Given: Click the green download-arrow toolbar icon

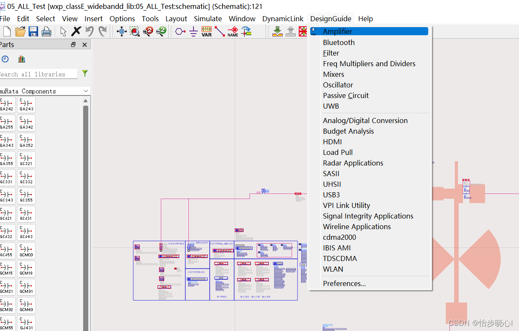Looking at the screenshot, I should point(278,31).
